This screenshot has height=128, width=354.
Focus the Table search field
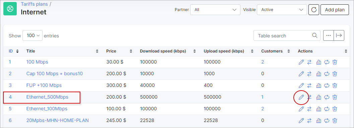[287, 36]
